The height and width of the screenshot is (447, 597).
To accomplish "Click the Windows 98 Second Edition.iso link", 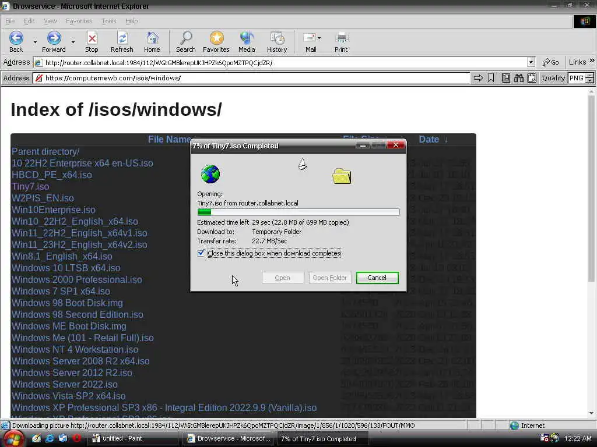I will (78, 315).
